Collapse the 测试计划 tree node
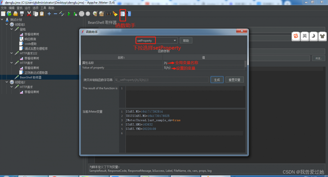The width and height of the screenshot is (328, 177). coord(2,20)
